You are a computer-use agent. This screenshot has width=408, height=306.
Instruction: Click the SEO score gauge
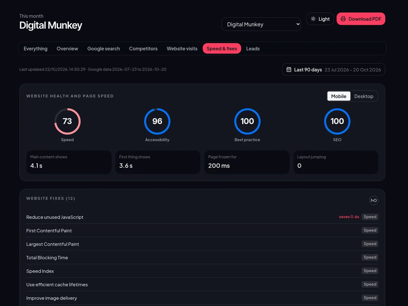(x=337, y=121)
